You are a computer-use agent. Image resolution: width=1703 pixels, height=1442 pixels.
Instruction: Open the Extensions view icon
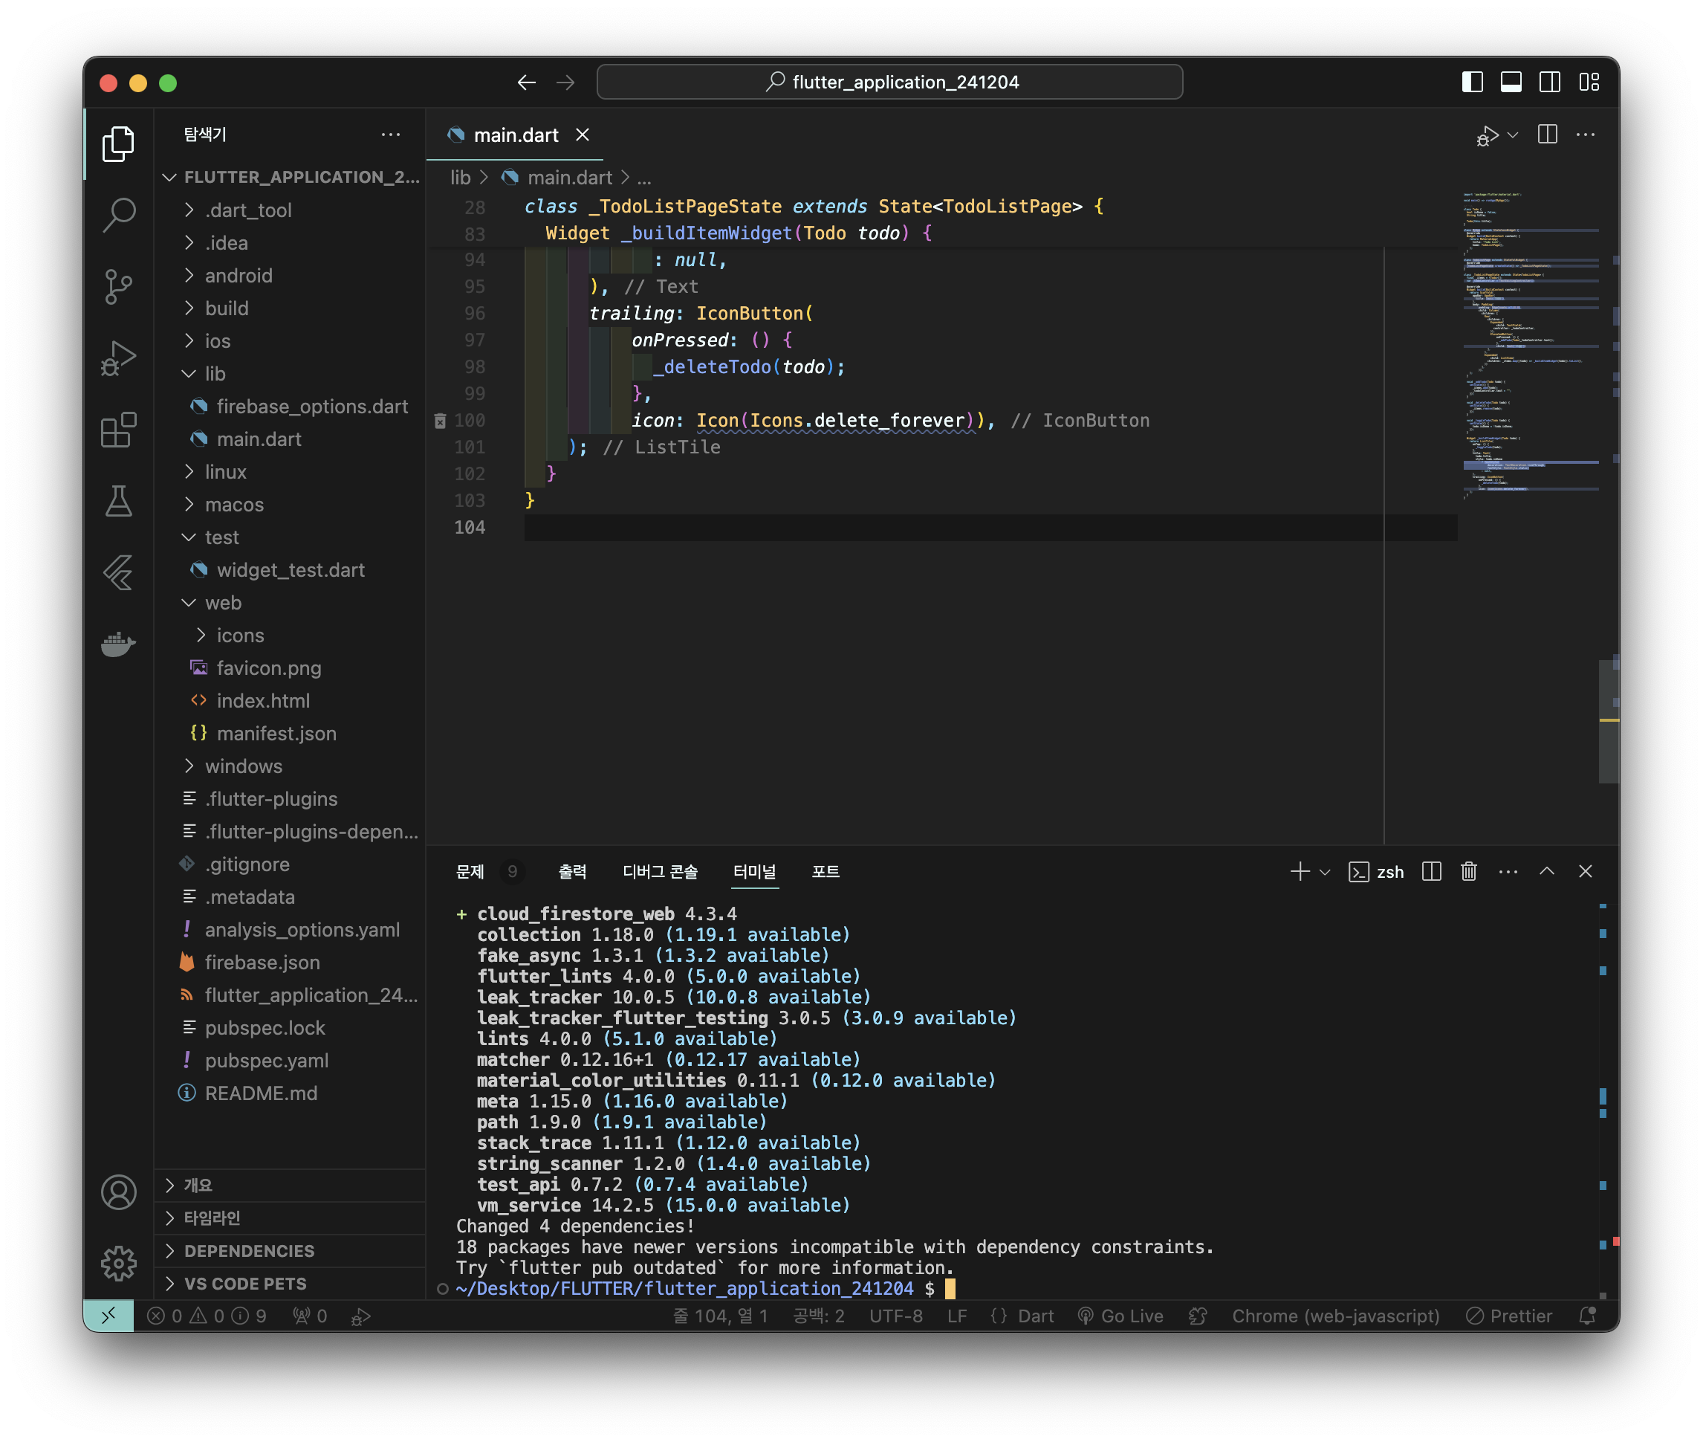tap(118, 429)
